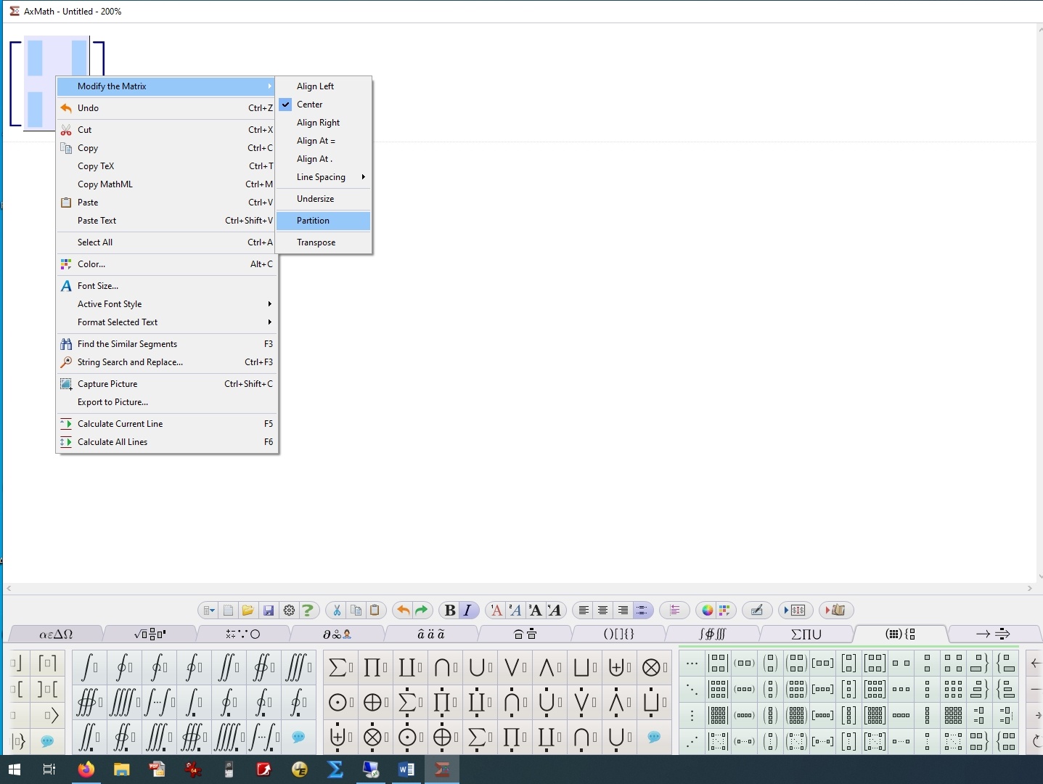Open Microsoft Word from the taskbar
The height and width of the screenshot is (784, 1043).
point(406,769)
